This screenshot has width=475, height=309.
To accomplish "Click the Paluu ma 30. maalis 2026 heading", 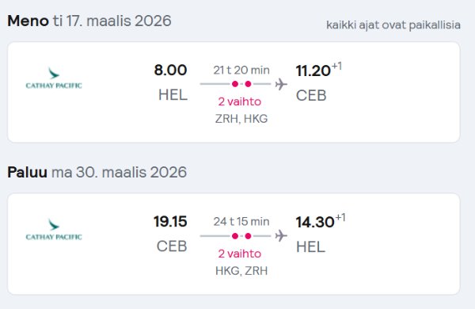I will pos(97,172).
